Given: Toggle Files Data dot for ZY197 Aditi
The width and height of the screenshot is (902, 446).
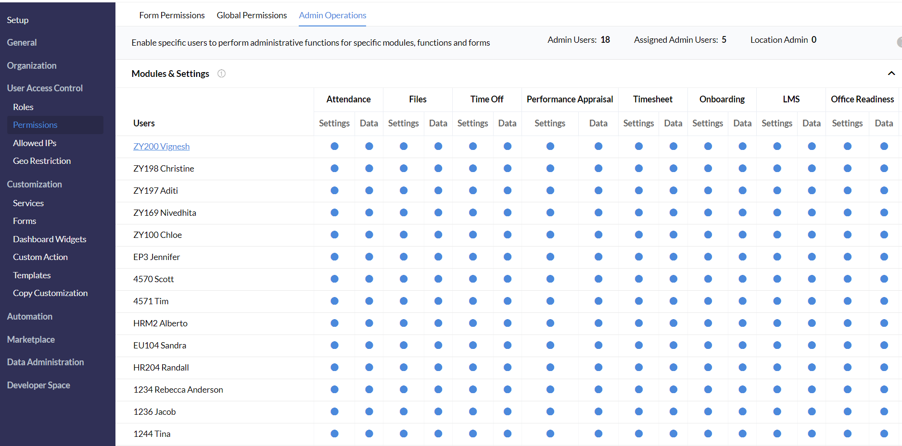Looking at the screenshot, I should click(438, 191).
